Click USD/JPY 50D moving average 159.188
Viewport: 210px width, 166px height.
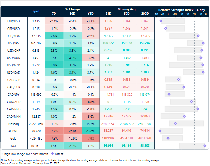pyautogui.click(x=127, y=43)
